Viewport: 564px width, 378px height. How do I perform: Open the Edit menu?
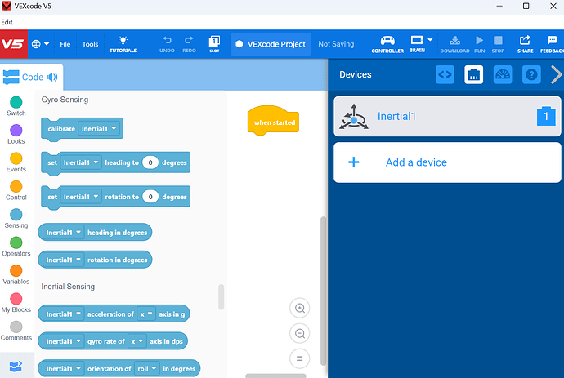coord(7,22)
